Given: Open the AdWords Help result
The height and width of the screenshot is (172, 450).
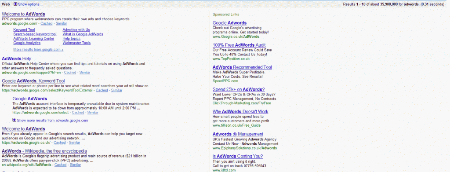Looking at the screenshot, I should pyautogui.click(x=17, y=59).
